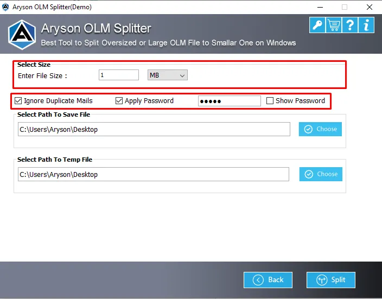The width and height of the screenshot is (382, 299).
Task: Click the 'Aryson OLM Splitter' banner title
Action: tap(96, 28)
